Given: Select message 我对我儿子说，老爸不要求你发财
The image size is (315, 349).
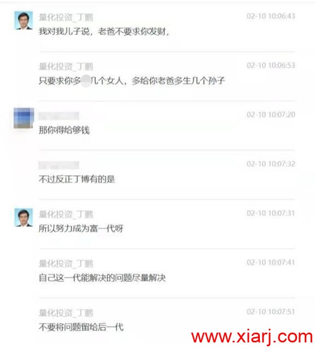Looking at the screenshot, I should click(x=104, y=32).
